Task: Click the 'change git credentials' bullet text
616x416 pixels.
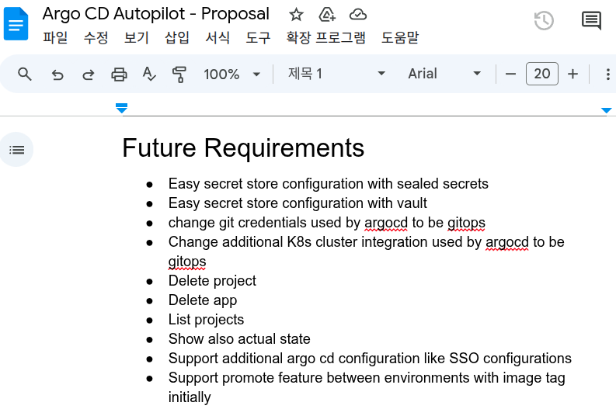Action: point(327,223)
